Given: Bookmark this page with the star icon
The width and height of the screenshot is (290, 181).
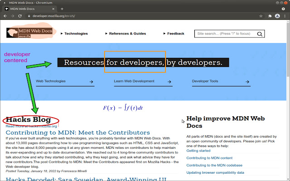Looking at the screenshot, I should point(261,16).
